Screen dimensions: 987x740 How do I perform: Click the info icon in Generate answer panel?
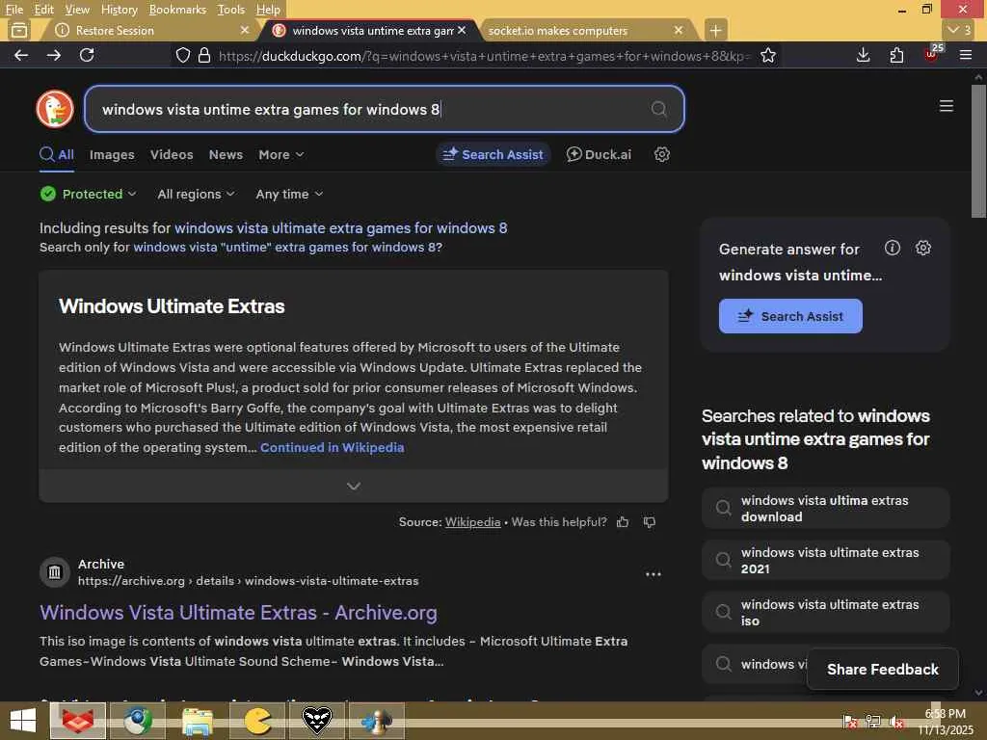pos(892,248)
